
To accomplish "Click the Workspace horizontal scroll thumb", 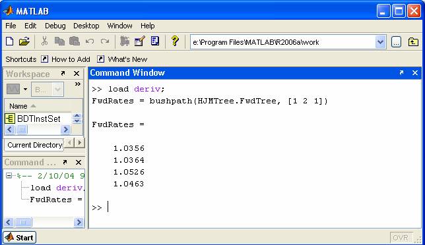I will pyautogui.click(x=22, y=130).
